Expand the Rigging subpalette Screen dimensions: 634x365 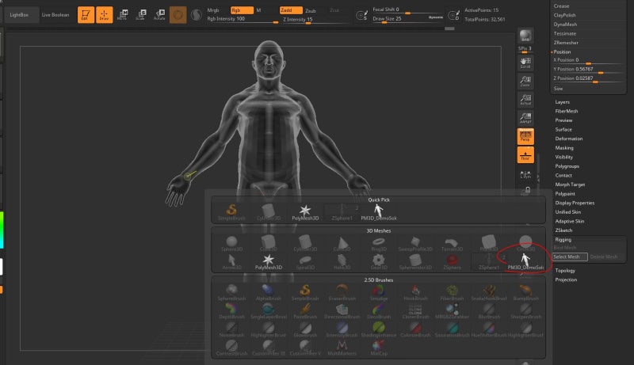(563, 239)
